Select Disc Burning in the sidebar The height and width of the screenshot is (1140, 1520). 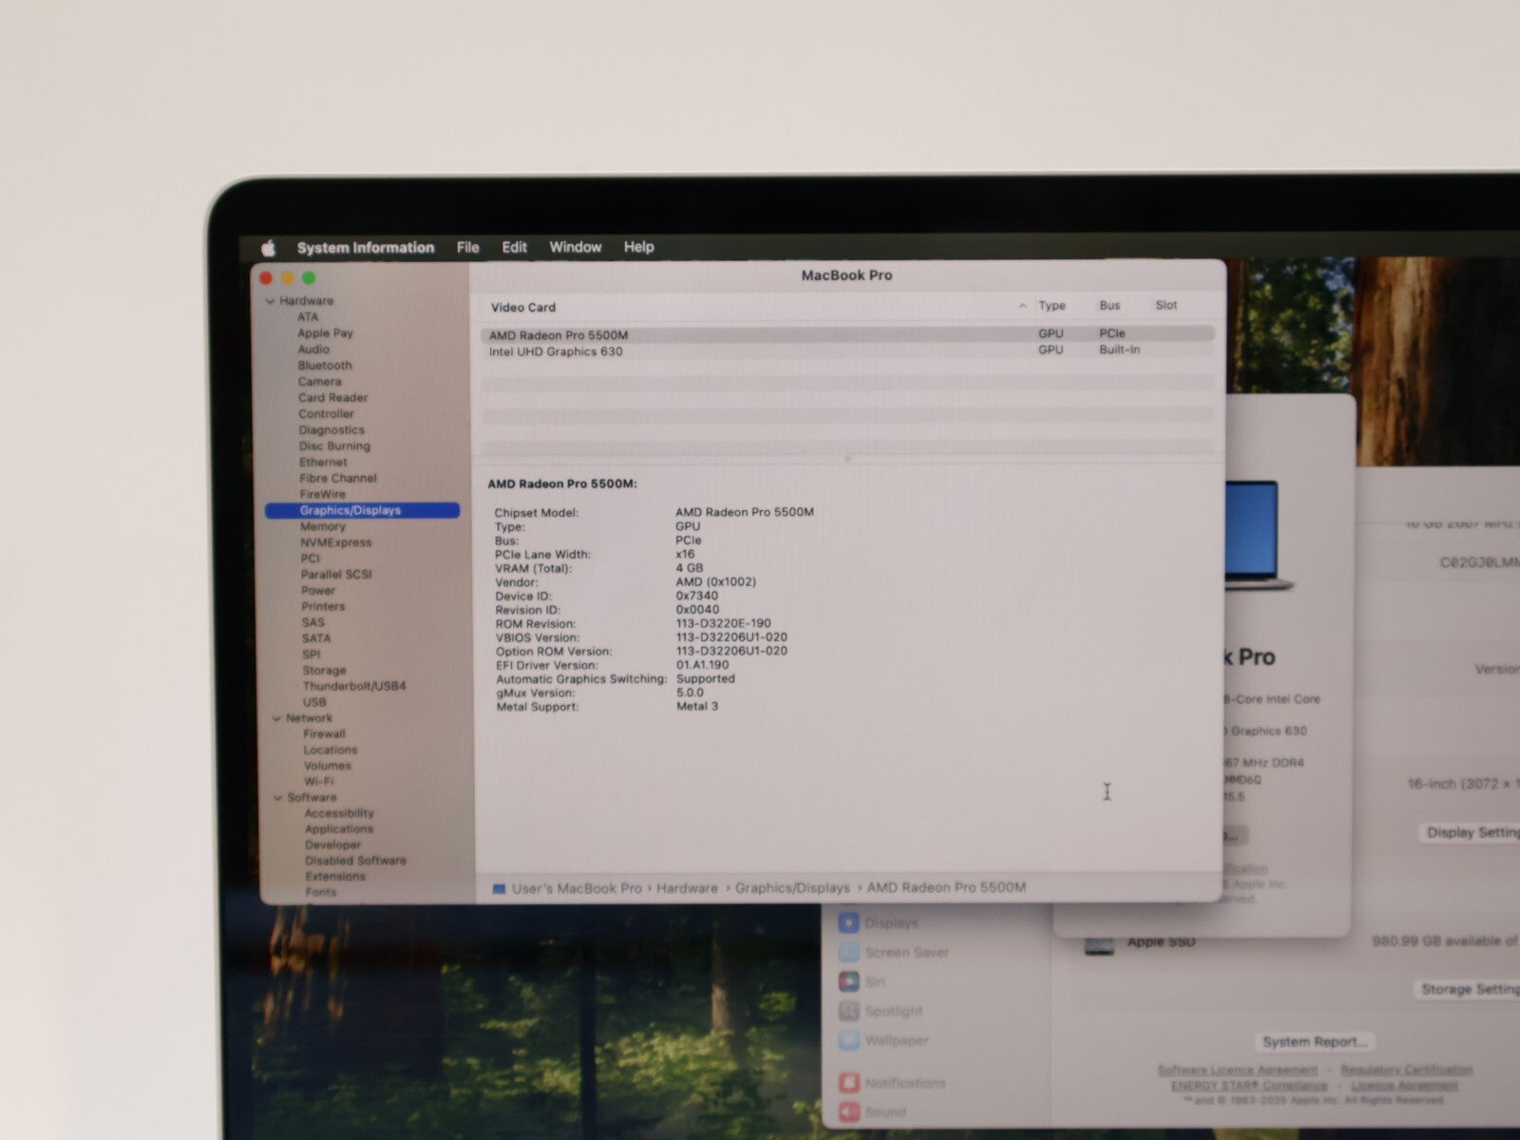pyautogui.click(x=334, y=446)
